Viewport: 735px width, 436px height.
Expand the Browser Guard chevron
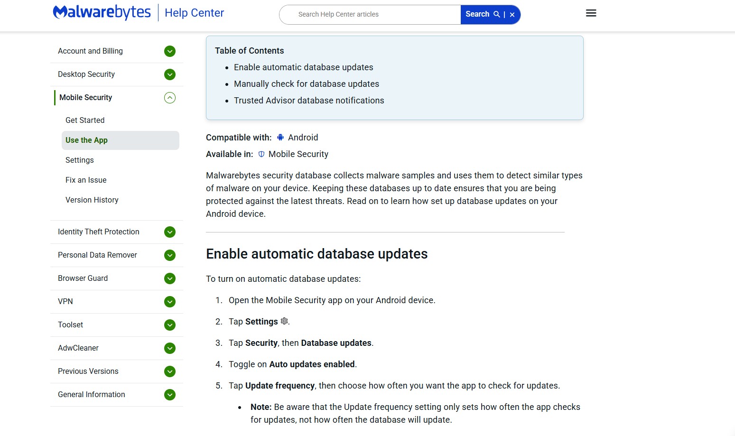tap(169, 278)
